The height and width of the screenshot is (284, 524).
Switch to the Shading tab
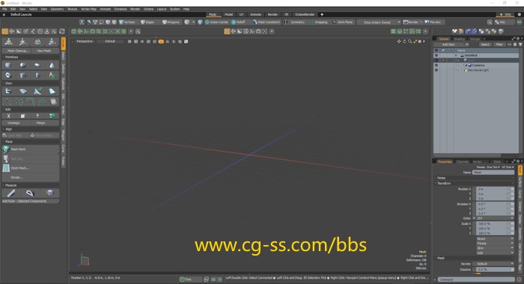click(459, 39)
